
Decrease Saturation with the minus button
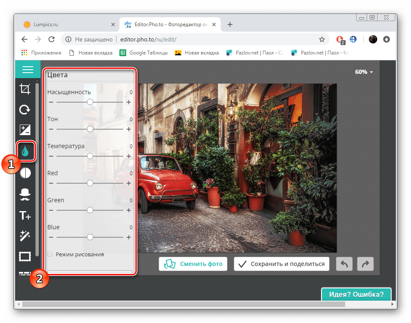[x=51, y=102]
